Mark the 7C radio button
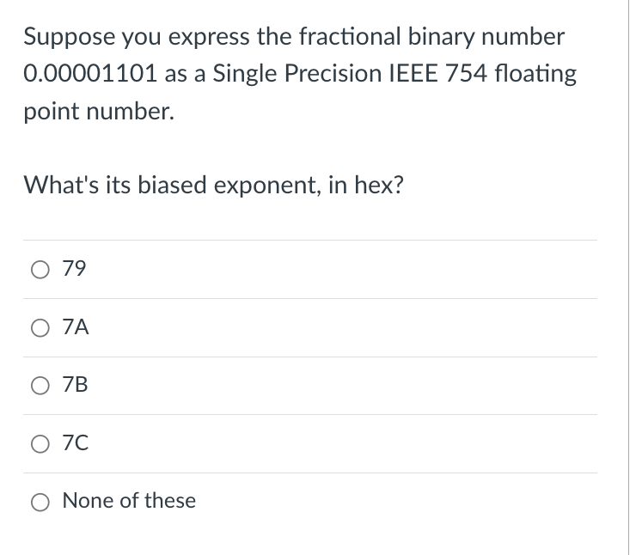The width and height of the screenshot is (636, 555). 40,444
